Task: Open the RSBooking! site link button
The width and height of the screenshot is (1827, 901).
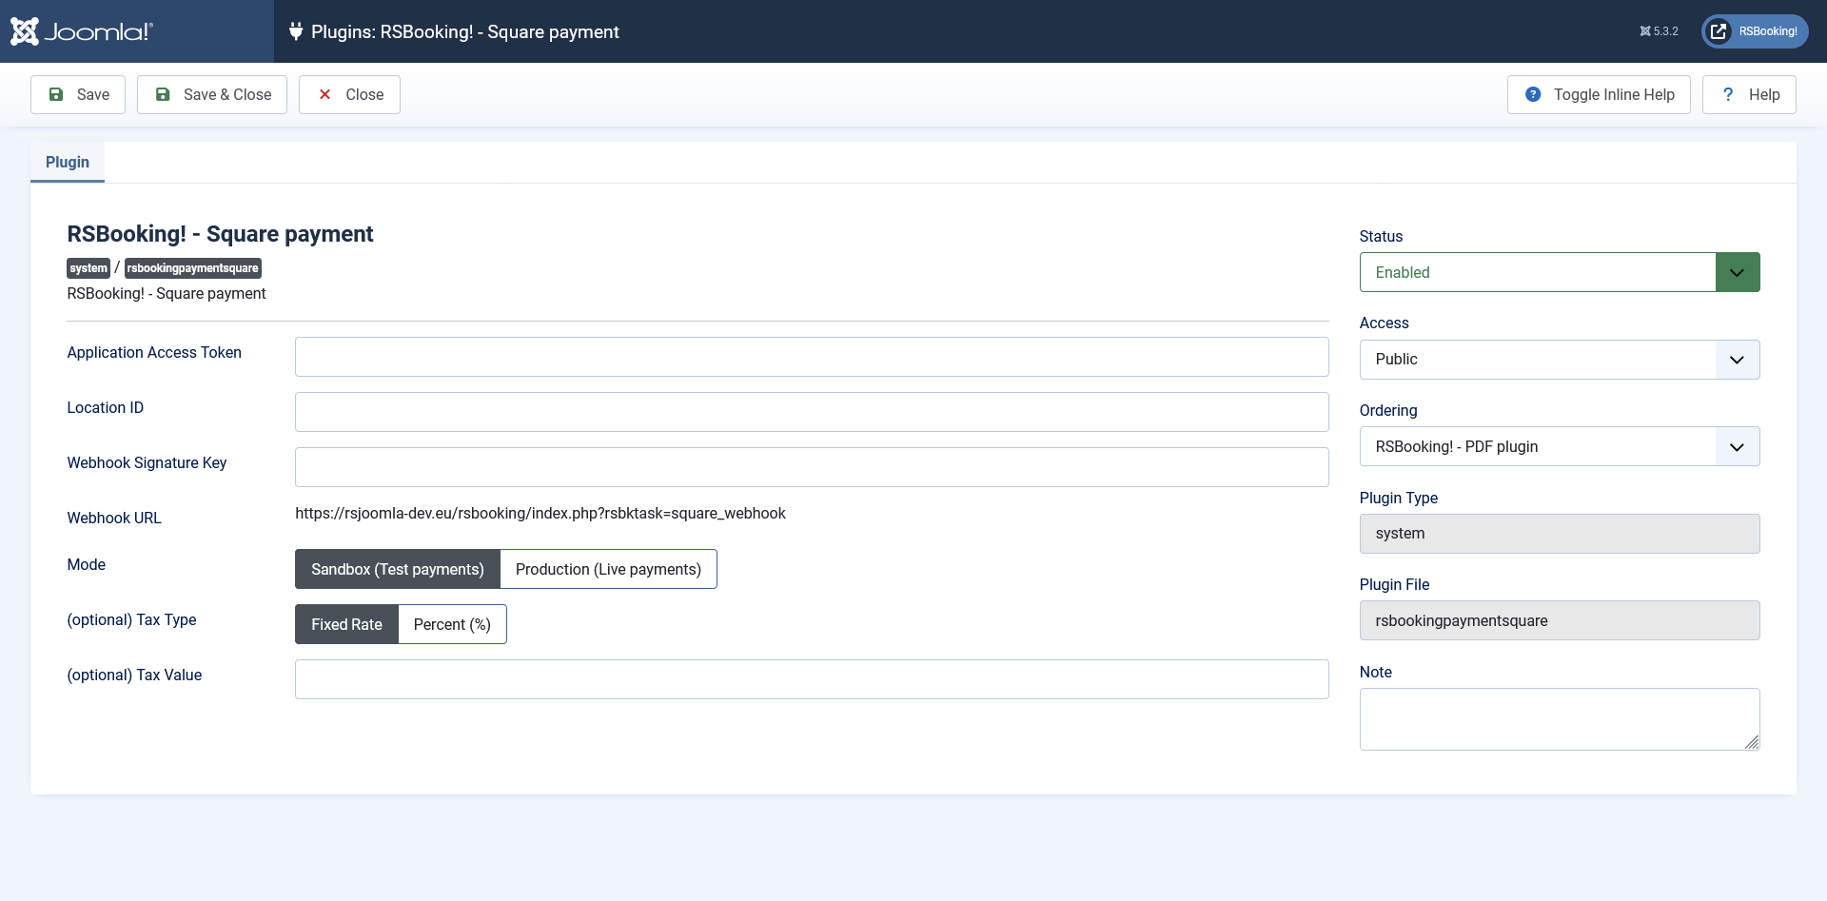Action: (x=1755, y=31)
